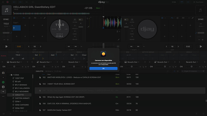Click left deck fast-forward skip button
Image resolution: width=207 pixels, height=116 pixels.
(x=76, y=46)
